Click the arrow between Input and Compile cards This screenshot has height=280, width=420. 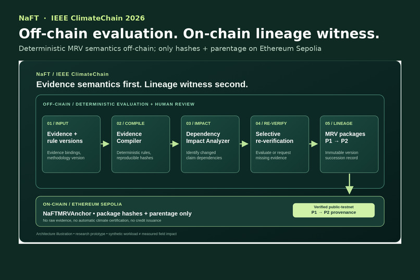[x=105, y=144]
